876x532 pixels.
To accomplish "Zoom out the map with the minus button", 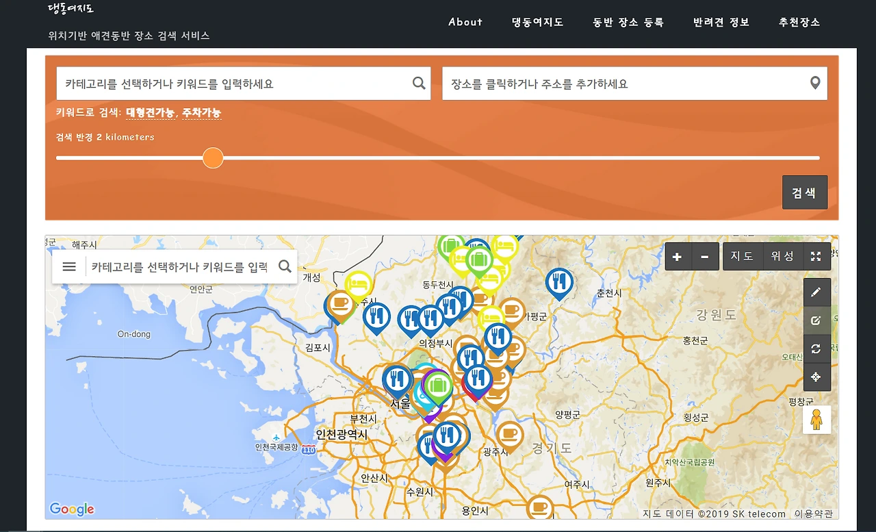I will point(705,257).
